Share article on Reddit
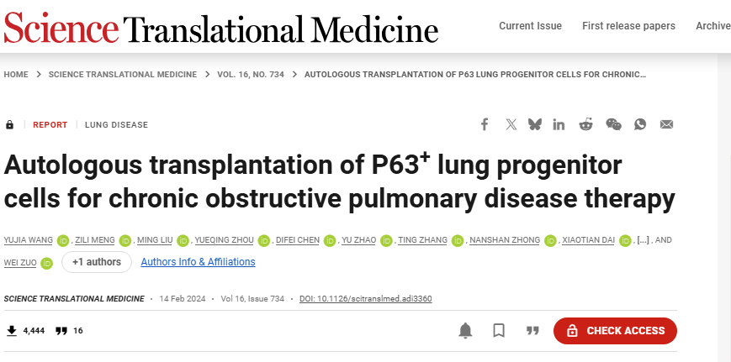 [x=586, y=124]
